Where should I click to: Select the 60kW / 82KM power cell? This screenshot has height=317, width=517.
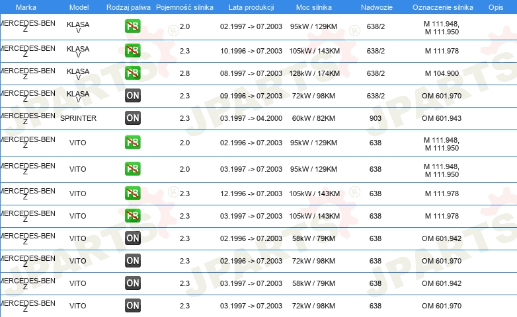[313, 118]
